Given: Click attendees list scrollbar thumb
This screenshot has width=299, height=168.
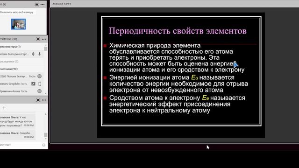Looking at the screenshot, I should (x=46, y=49).
